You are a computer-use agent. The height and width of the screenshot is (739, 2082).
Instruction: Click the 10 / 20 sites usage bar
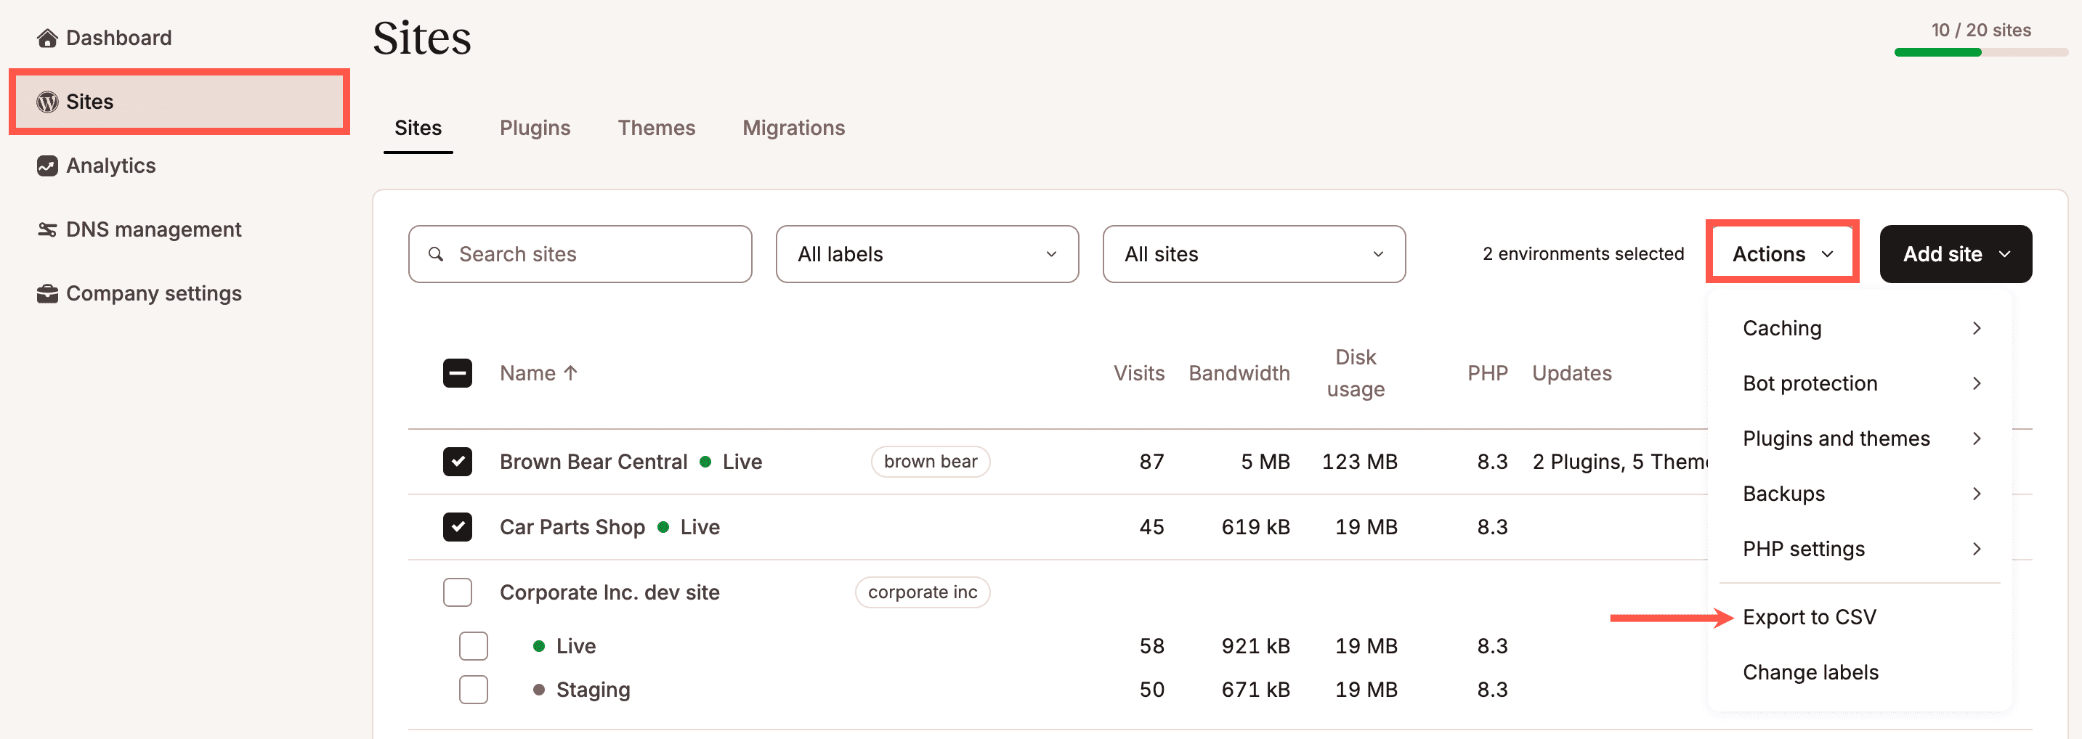[1980, 52]
